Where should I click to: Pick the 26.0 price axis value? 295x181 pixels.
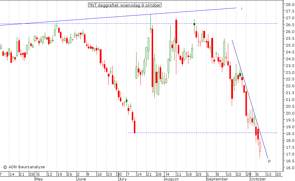(290, 32)
